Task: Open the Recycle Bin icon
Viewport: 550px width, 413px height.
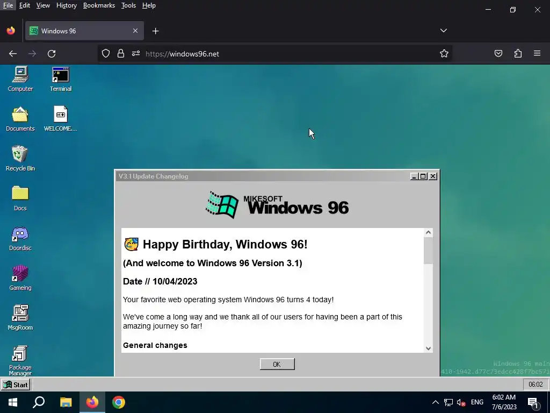Action: pyautogui.click(x=20, y=158)
